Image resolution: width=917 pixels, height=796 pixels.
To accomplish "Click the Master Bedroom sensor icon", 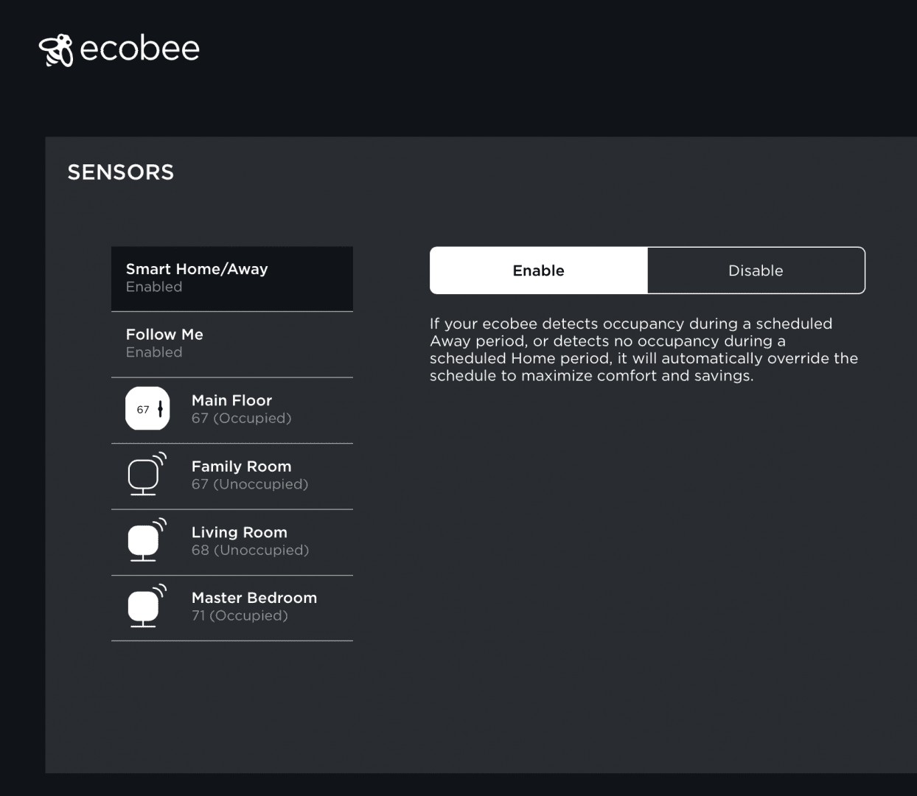I will 147,606.
